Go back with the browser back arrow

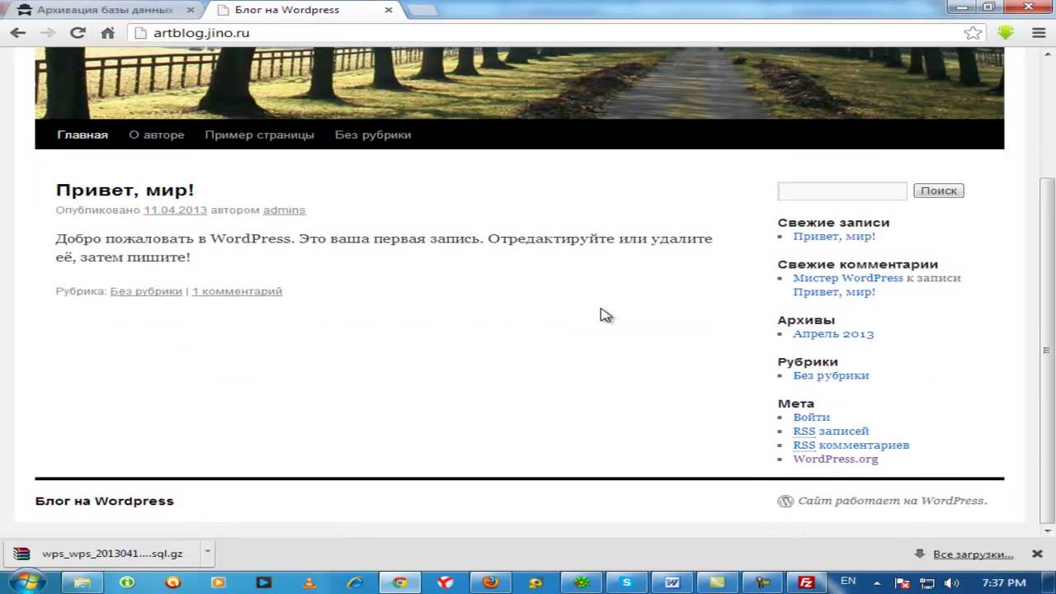18,33
